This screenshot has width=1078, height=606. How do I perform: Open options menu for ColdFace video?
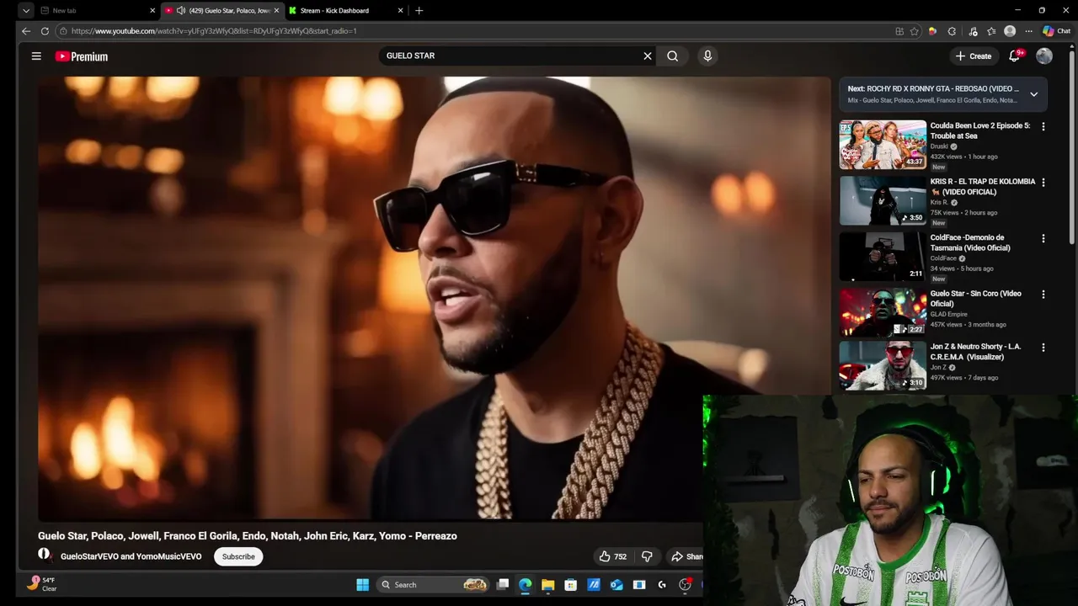pyautogui.click(x=1043, y=239)
